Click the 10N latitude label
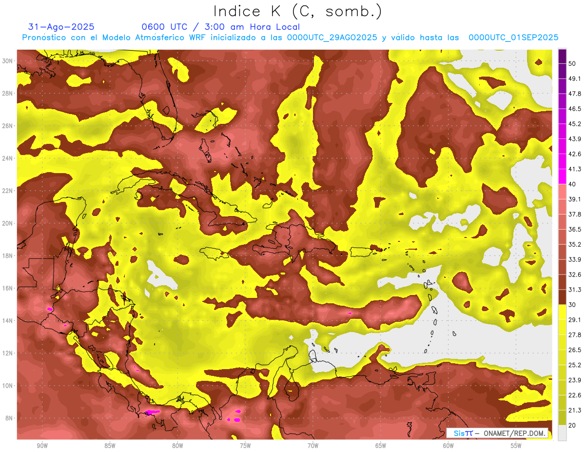585x452 pixels. coord(8,386)
